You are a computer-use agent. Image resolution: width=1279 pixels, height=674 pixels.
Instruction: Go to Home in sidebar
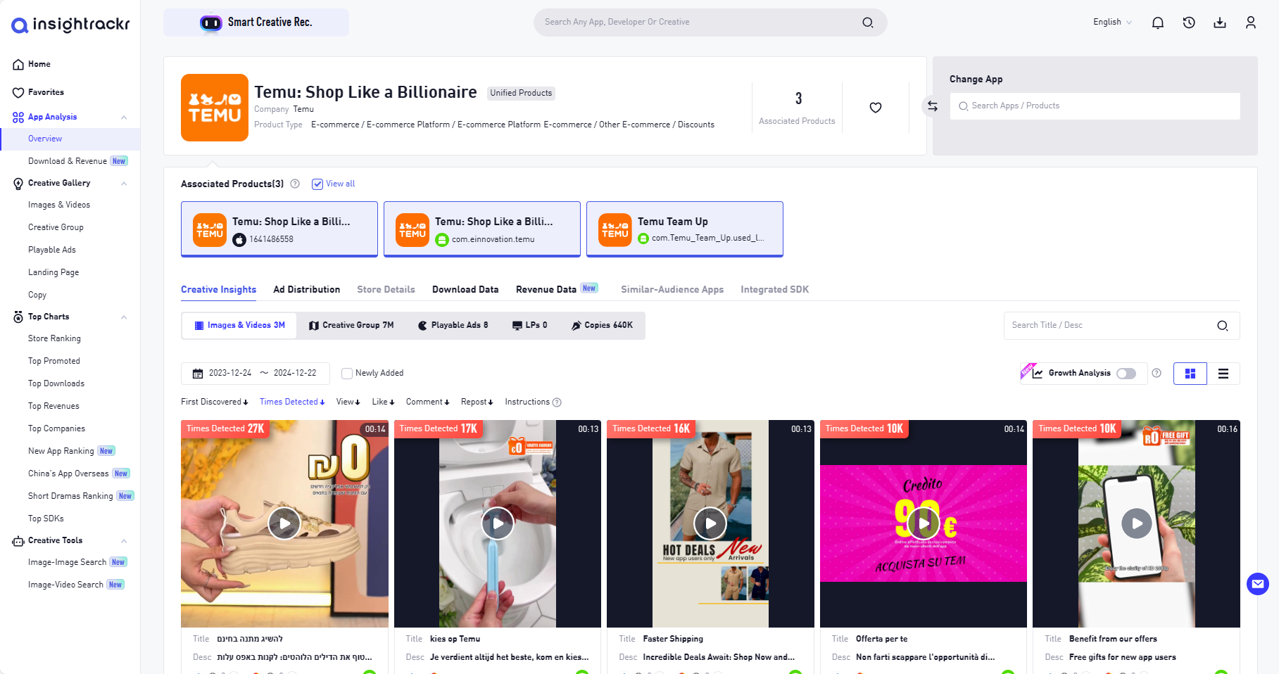[x=39, y=64]
